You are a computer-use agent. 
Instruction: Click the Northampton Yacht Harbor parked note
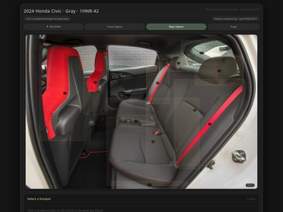tap(233, 9)
